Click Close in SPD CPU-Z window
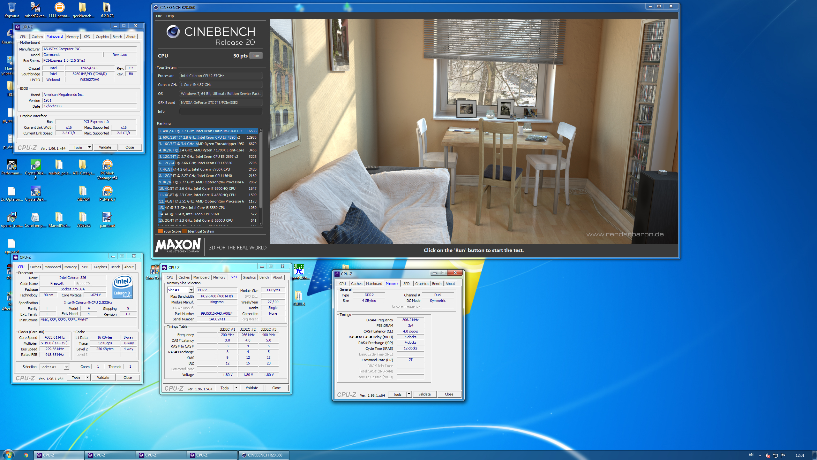 (x=276, y=388)
